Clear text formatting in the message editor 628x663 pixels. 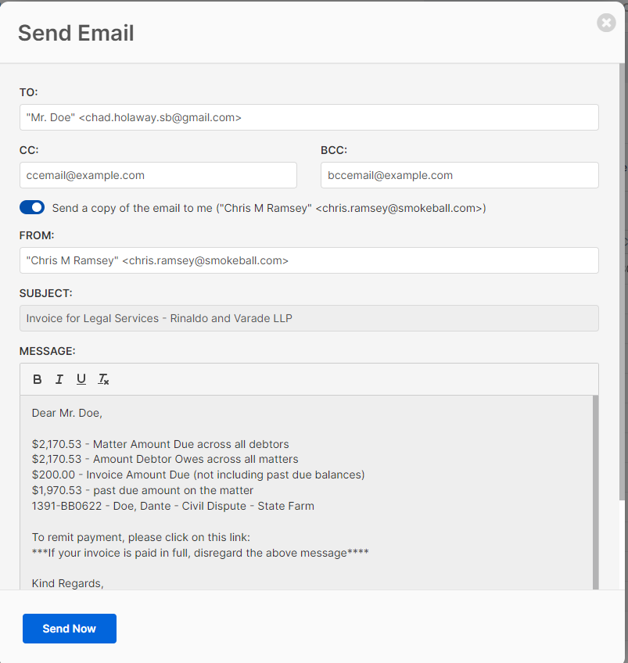coord(103,379)
